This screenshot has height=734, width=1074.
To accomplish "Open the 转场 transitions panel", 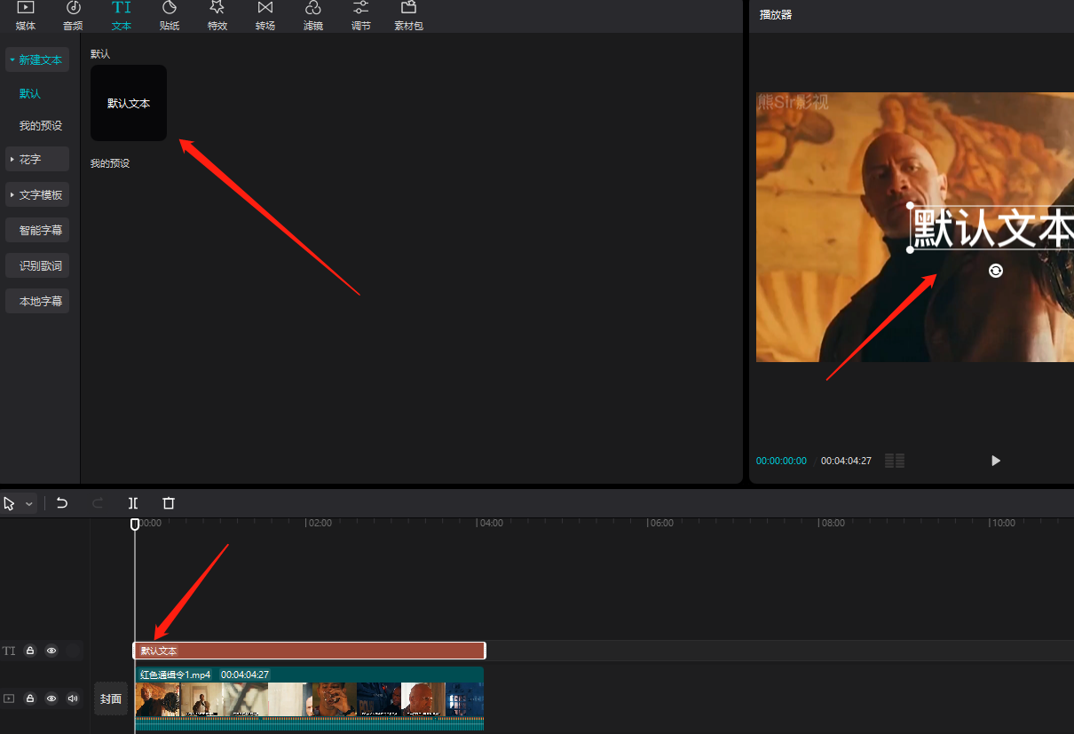I will click(265, 15).
